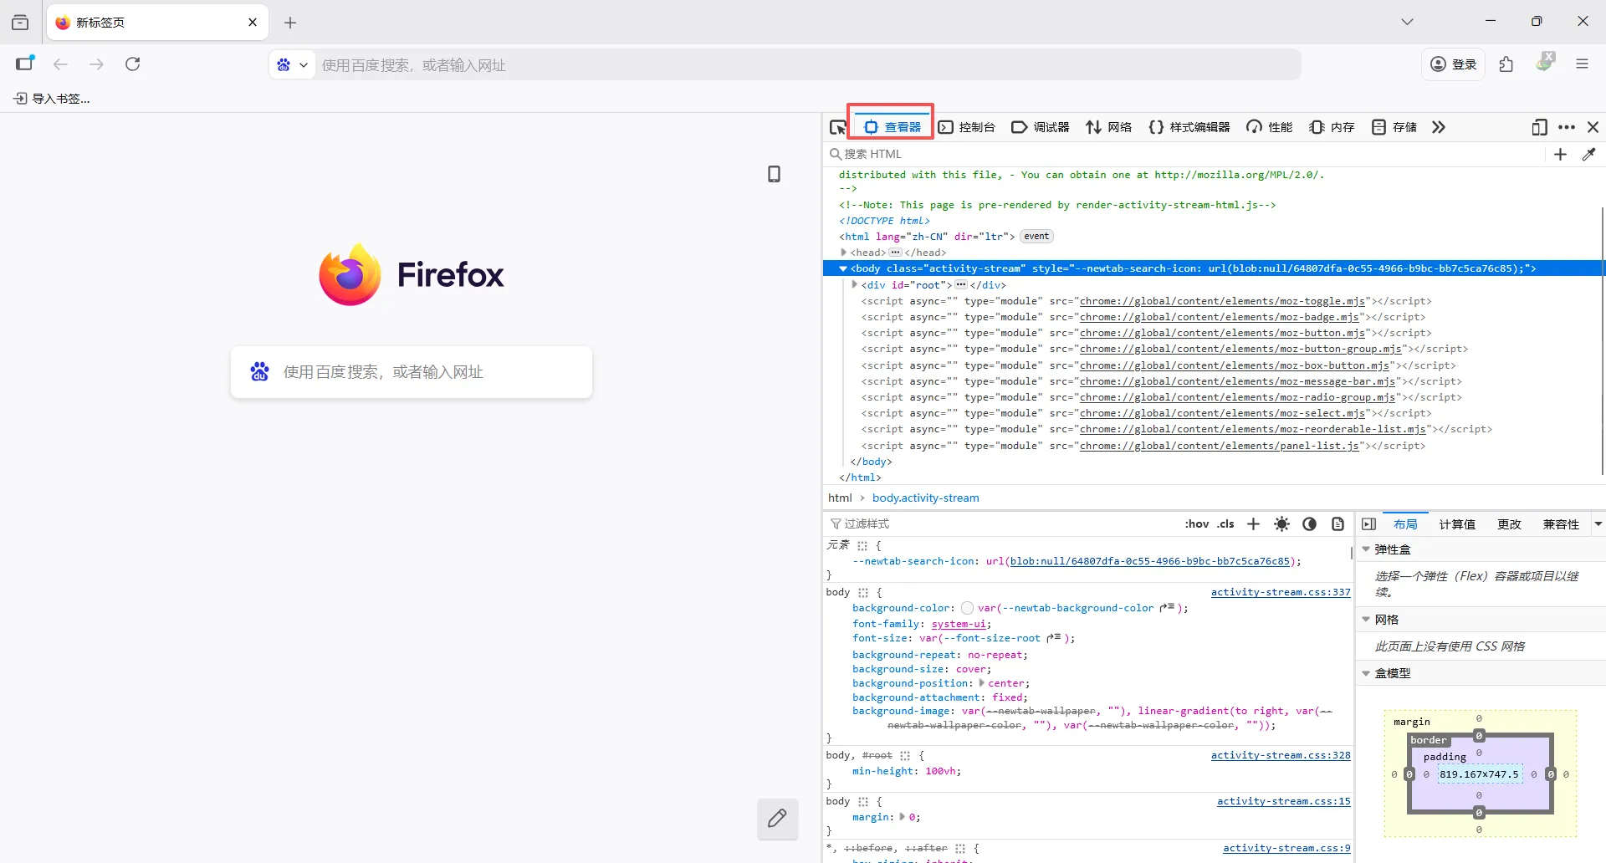Open the activity-stream.css:337 source link
Image resolution: width=1606 pixels, height=863 pixels.
[x=1281, y=592]
